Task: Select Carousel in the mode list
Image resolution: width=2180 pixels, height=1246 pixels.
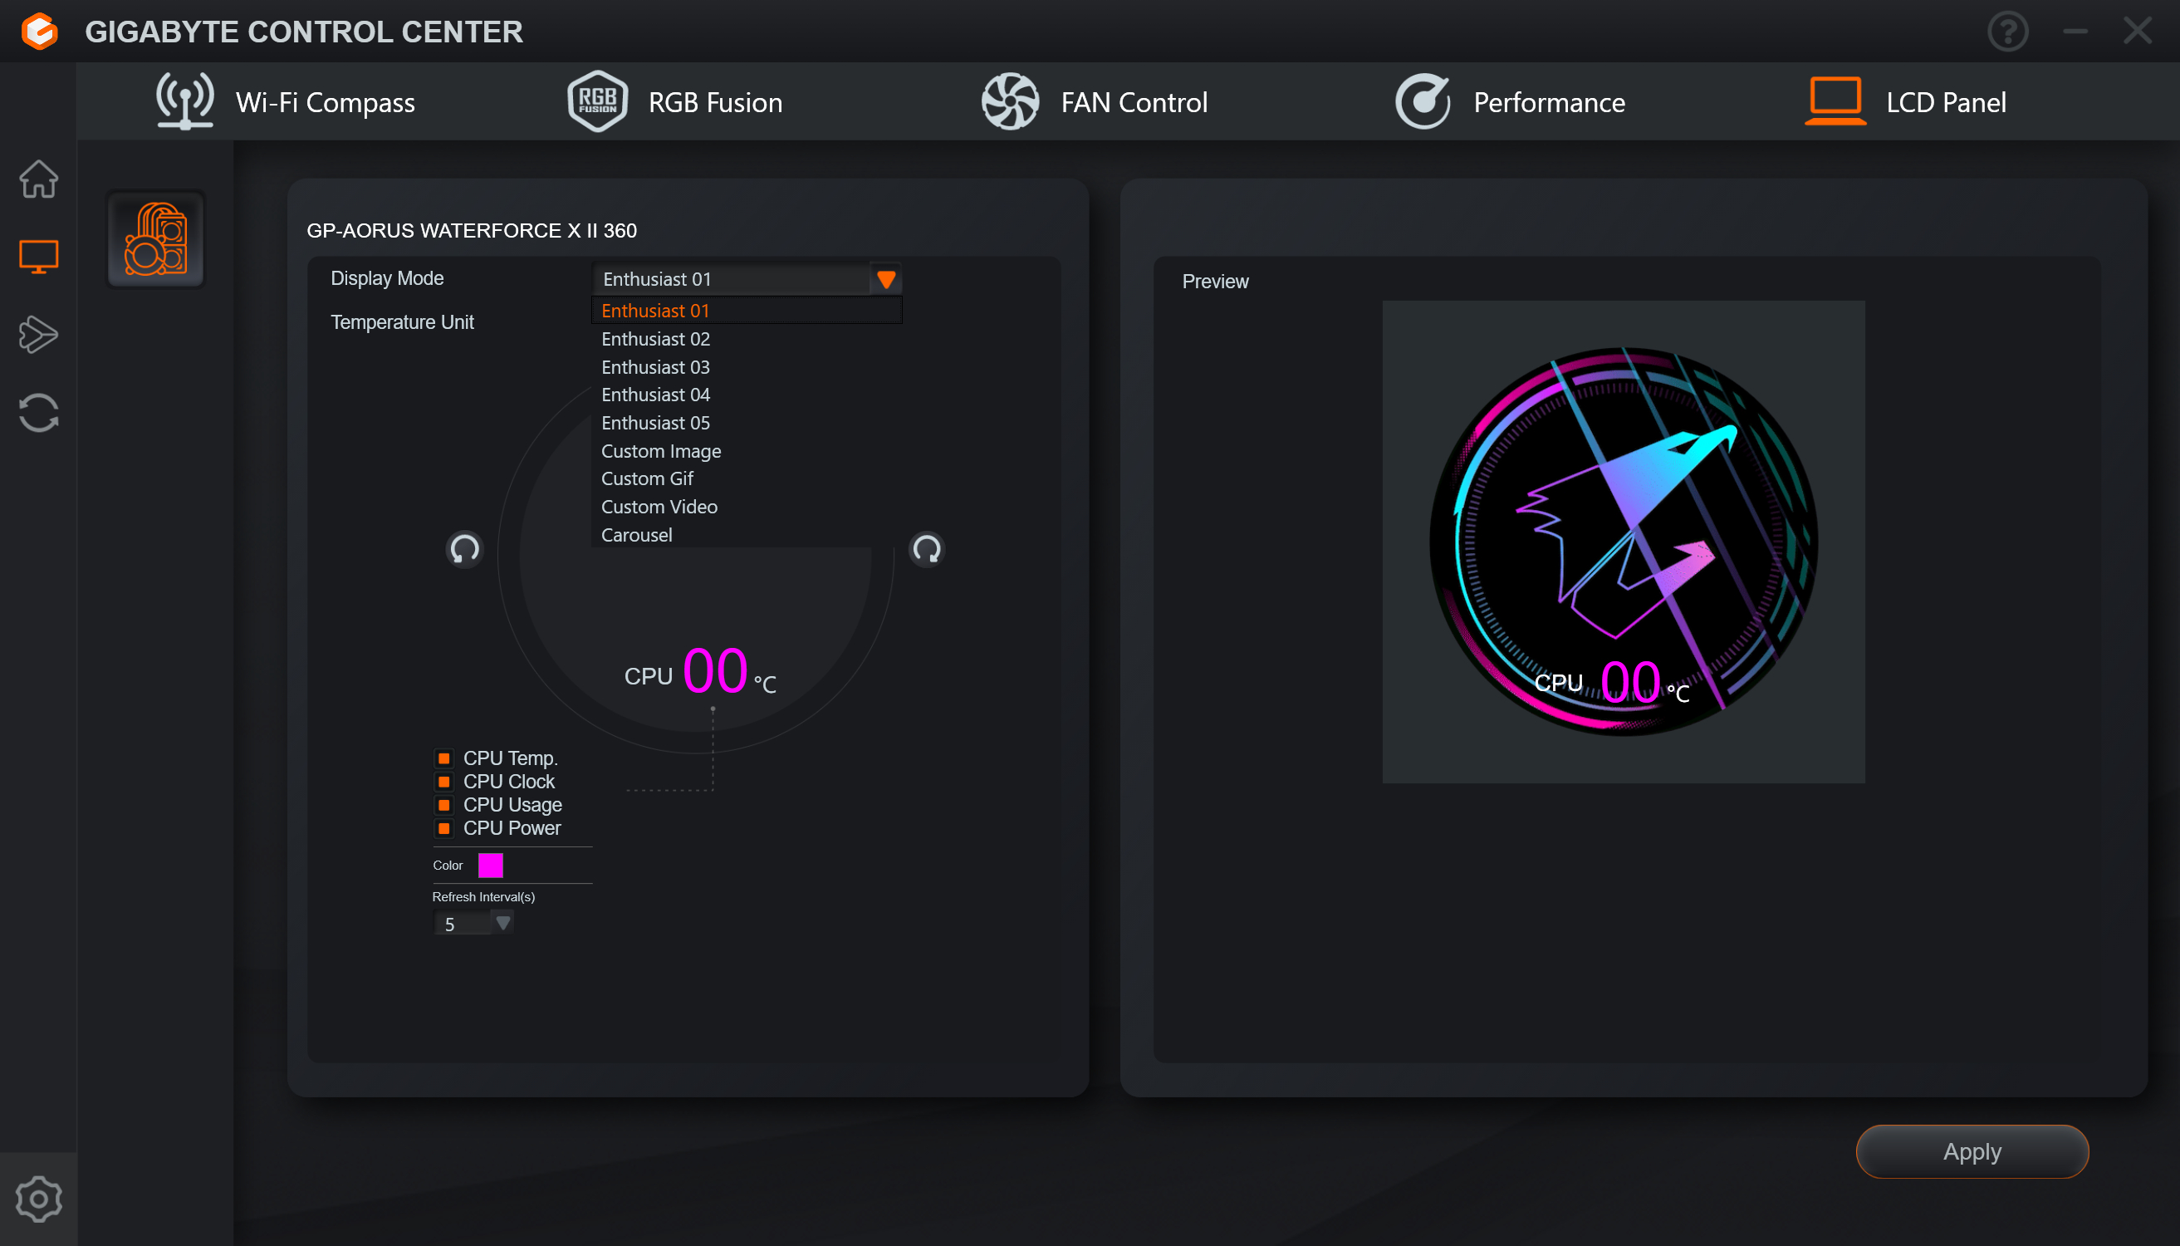Action: (x=636, y=535)
